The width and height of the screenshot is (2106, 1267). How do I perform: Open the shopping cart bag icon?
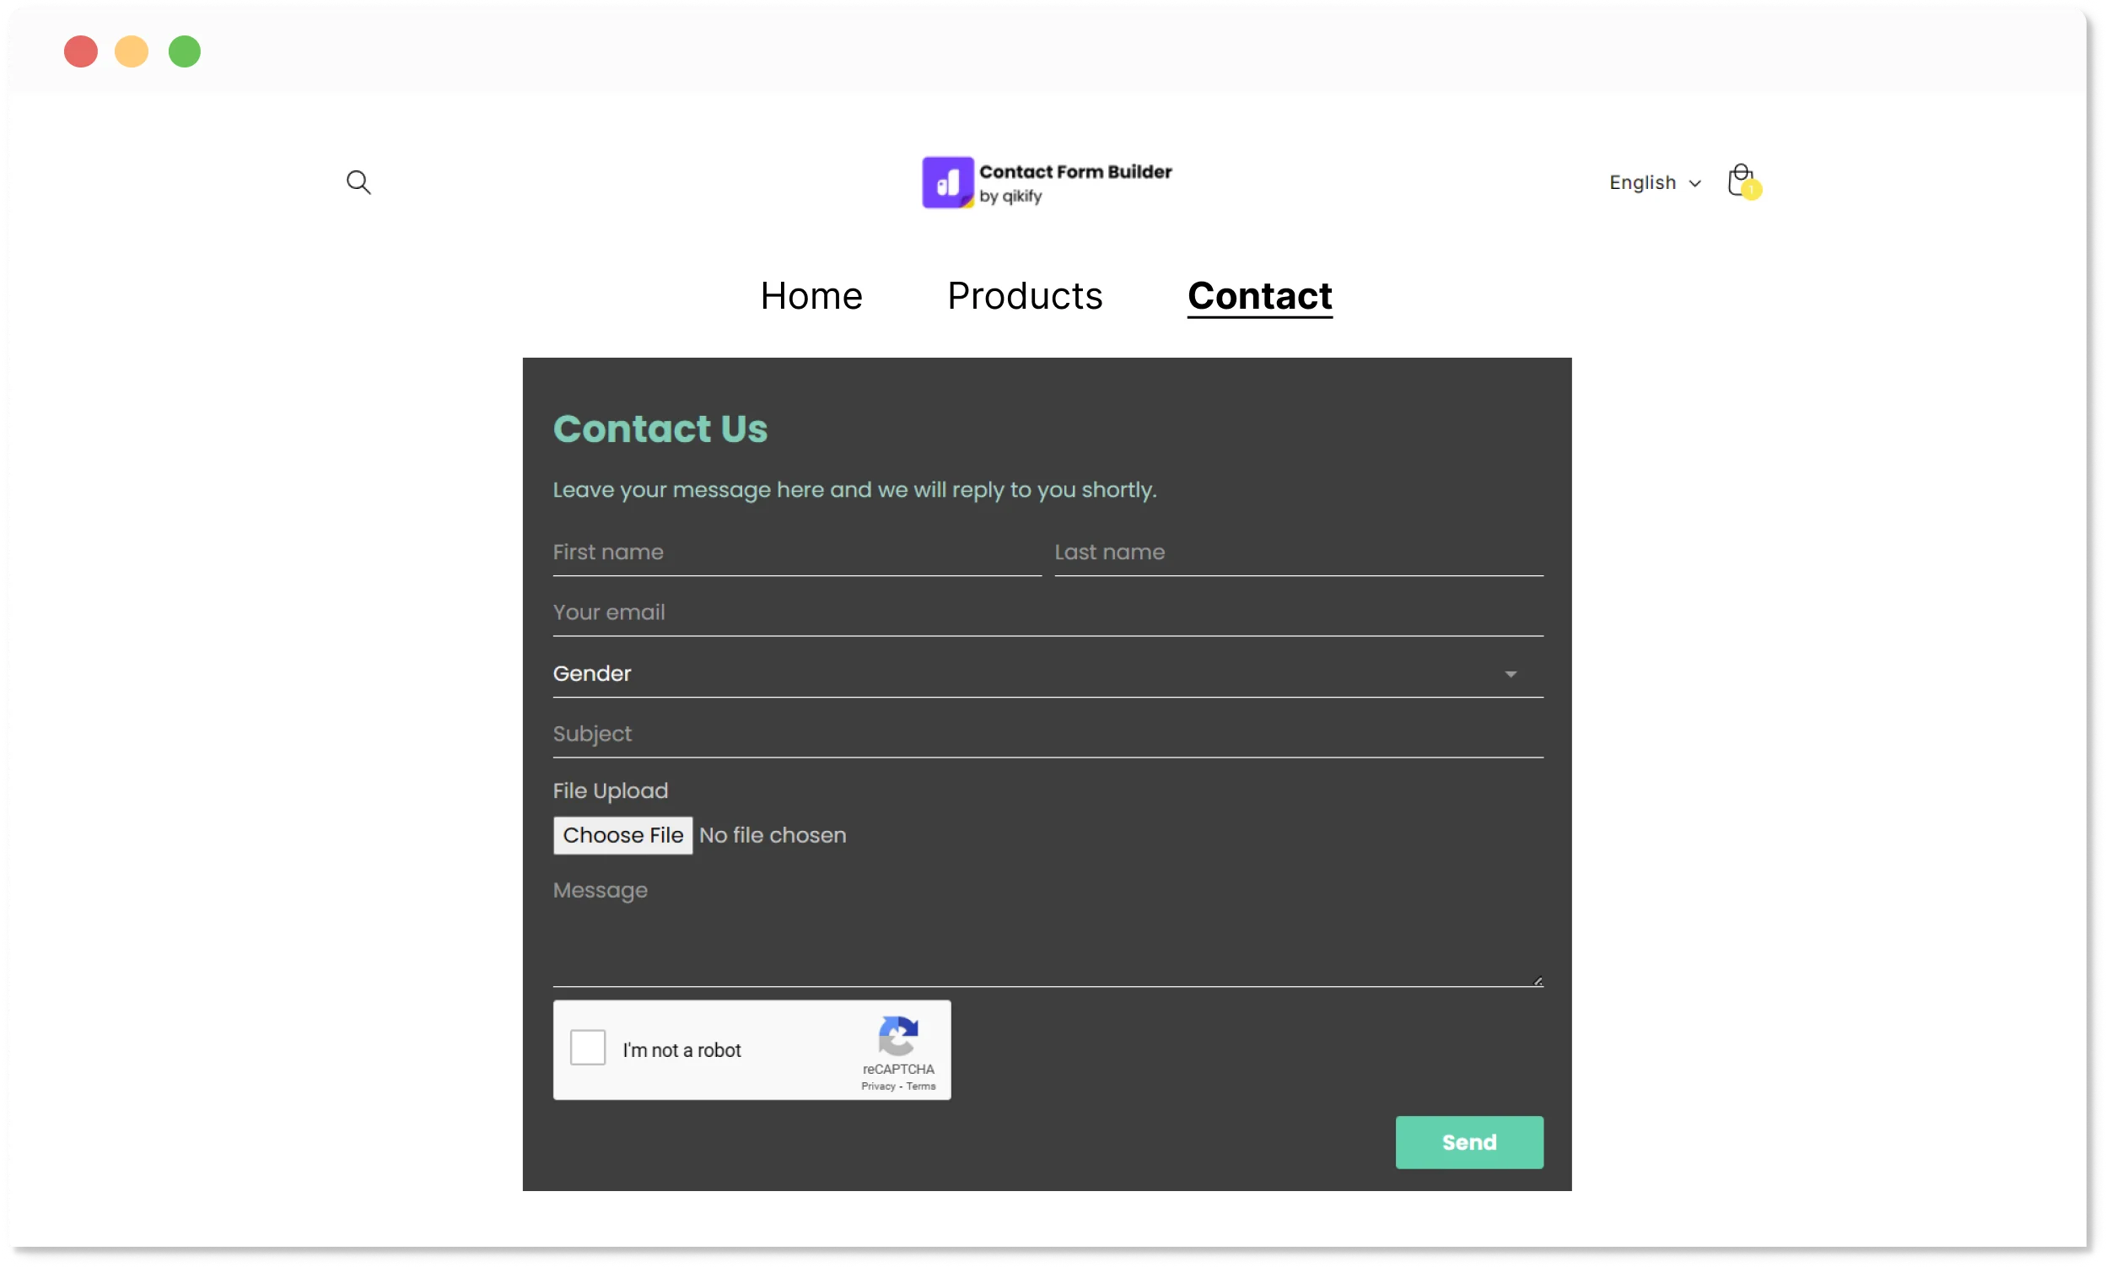[x=1741, y=181]
